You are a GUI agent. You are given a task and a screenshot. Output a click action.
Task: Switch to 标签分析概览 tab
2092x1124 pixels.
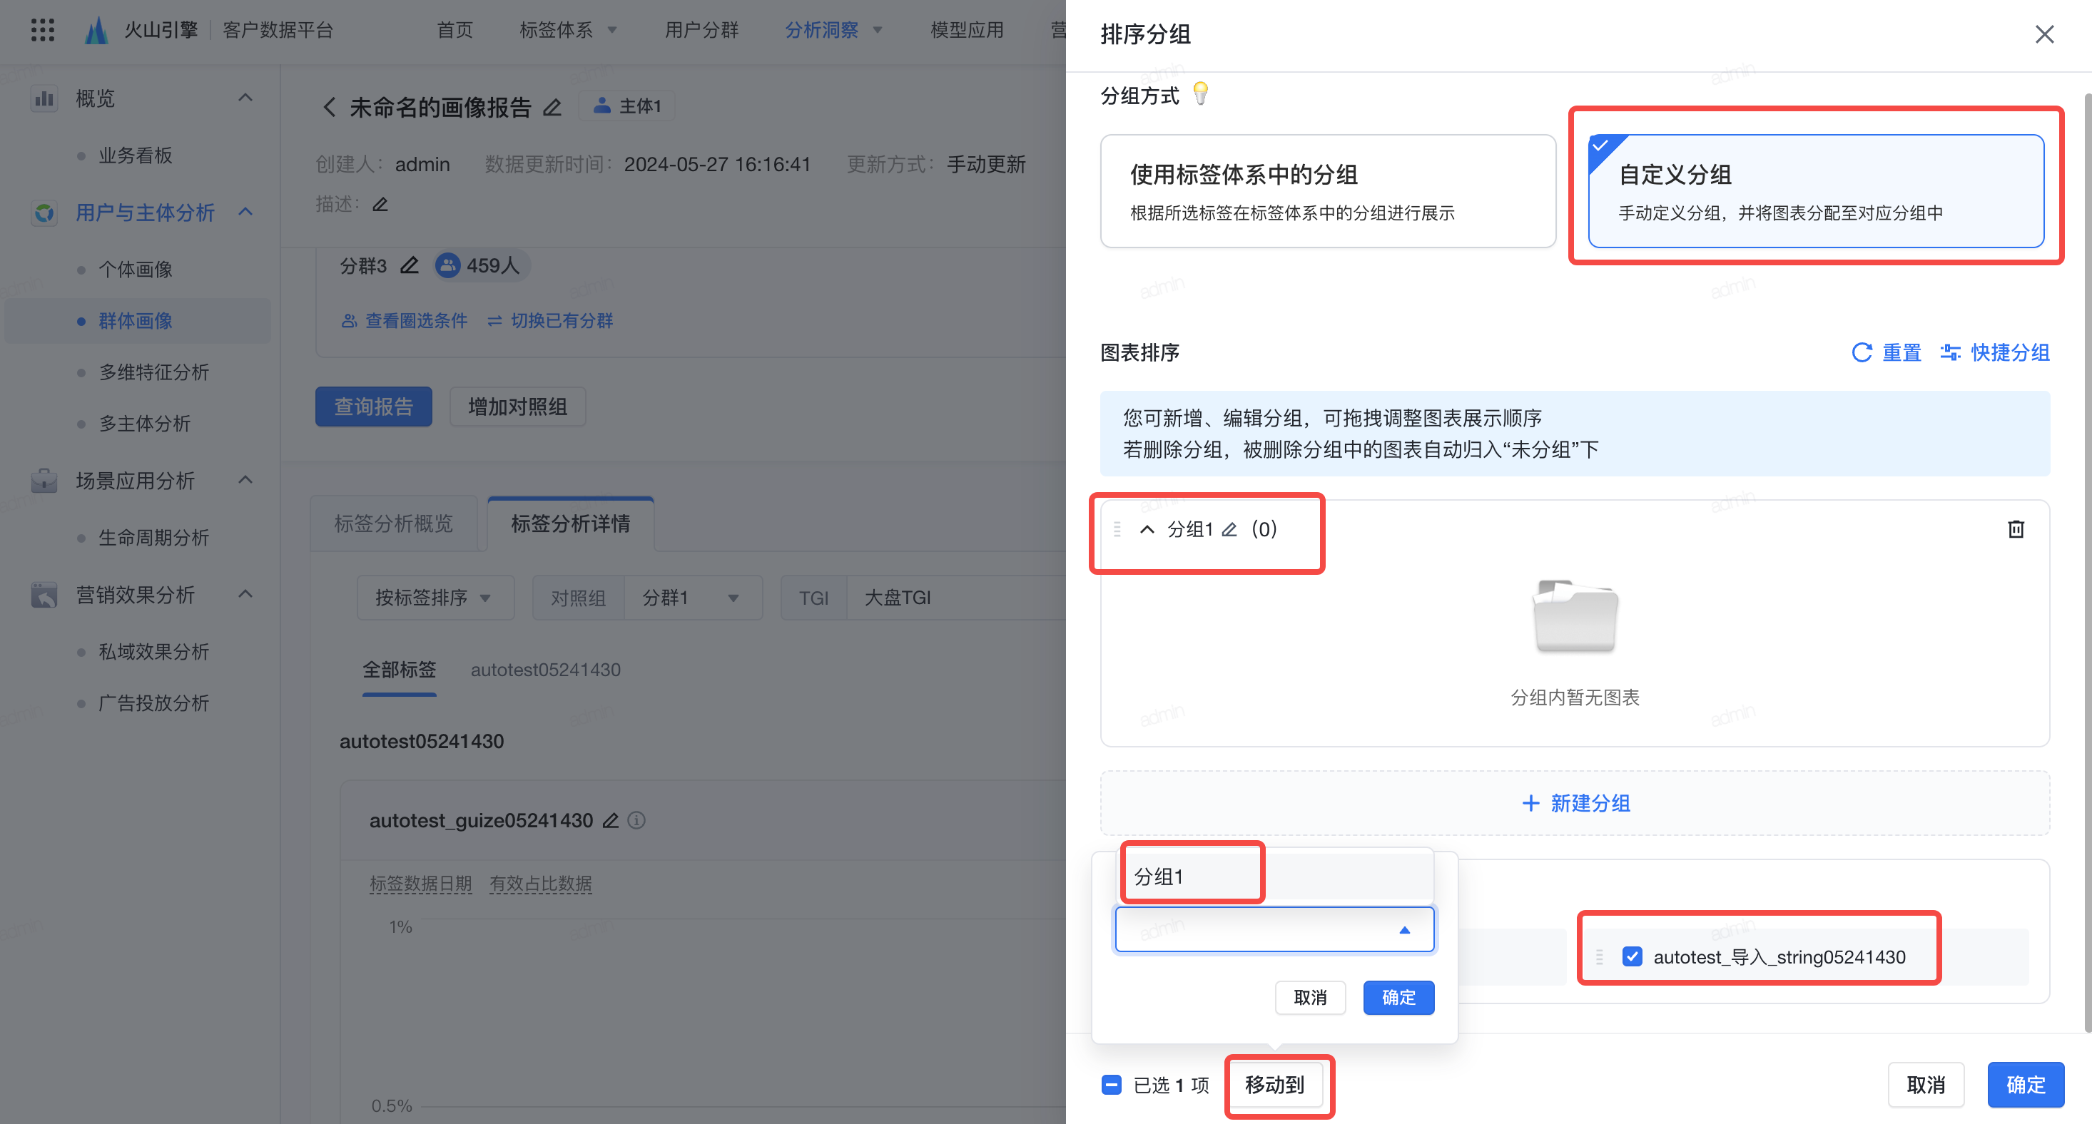[394, 523]
